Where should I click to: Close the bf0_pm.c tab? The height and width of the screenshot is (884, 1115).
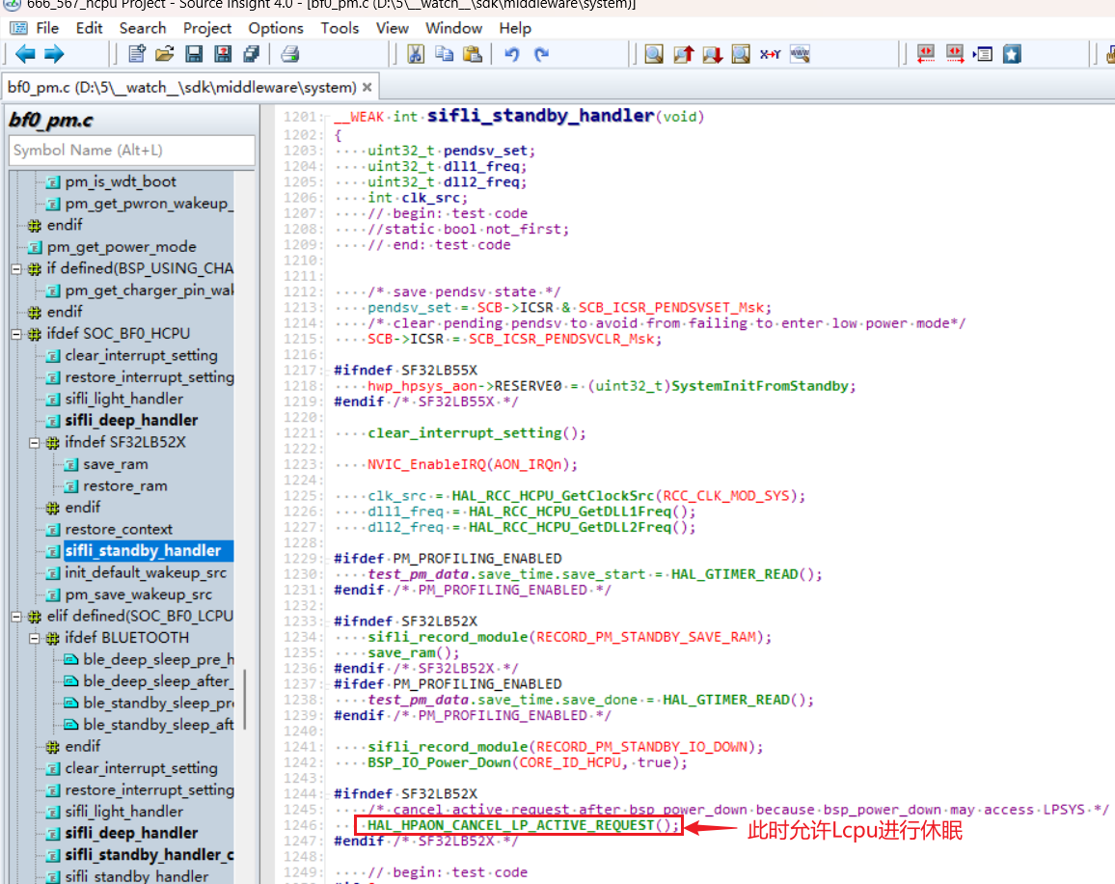pyautogui.click(x=367, y=88)
